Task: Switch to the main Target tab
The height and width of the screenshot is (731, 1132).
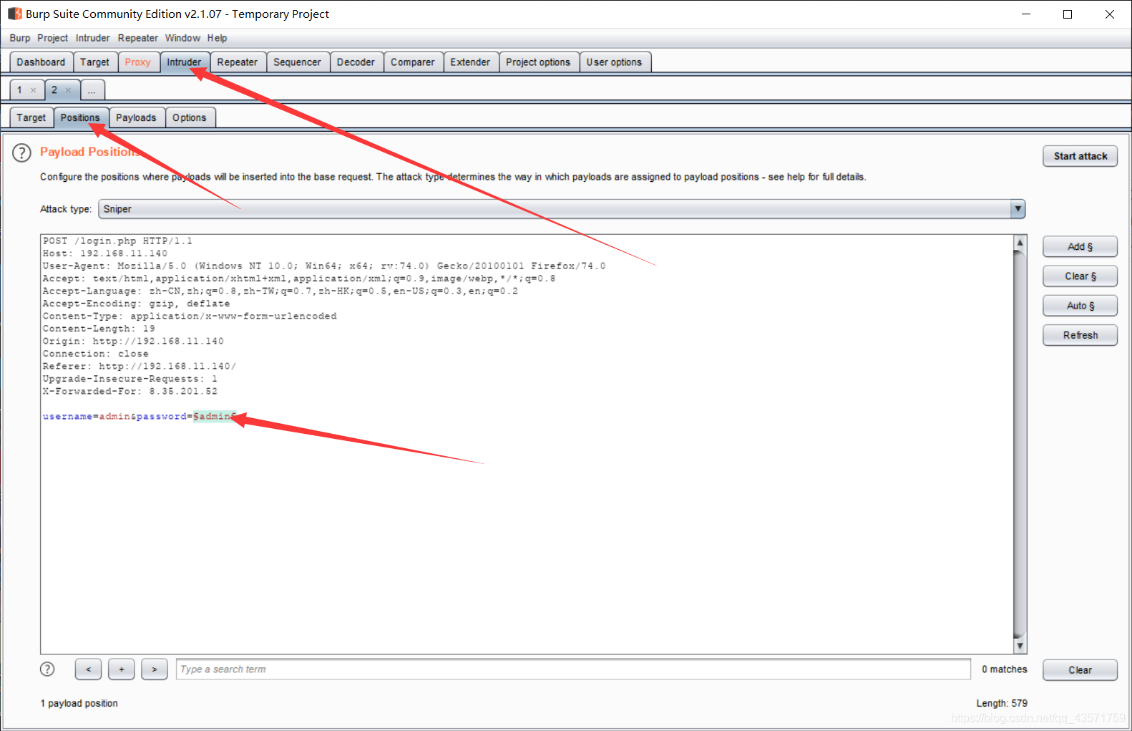Action: point(94,62)
